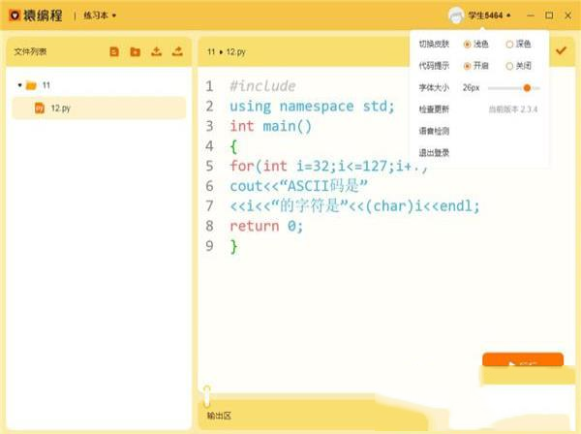Image resolution: width=581 pixels, height=434 pixels.
Task: Click the 猿编程 logo icon
Action: click(15, 15)
